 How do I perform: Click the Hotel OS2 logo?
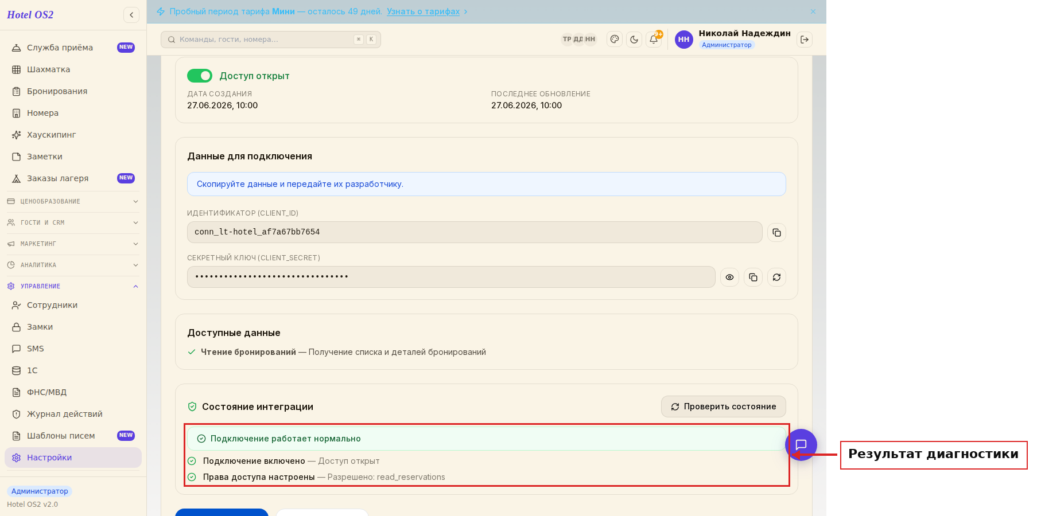coord(30,15)
